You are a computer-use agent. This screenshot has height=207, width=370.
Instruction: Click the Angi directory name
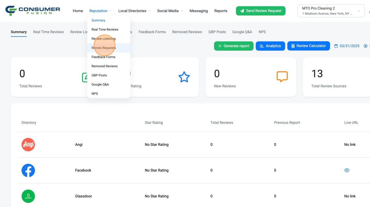(x=79, y=145)
